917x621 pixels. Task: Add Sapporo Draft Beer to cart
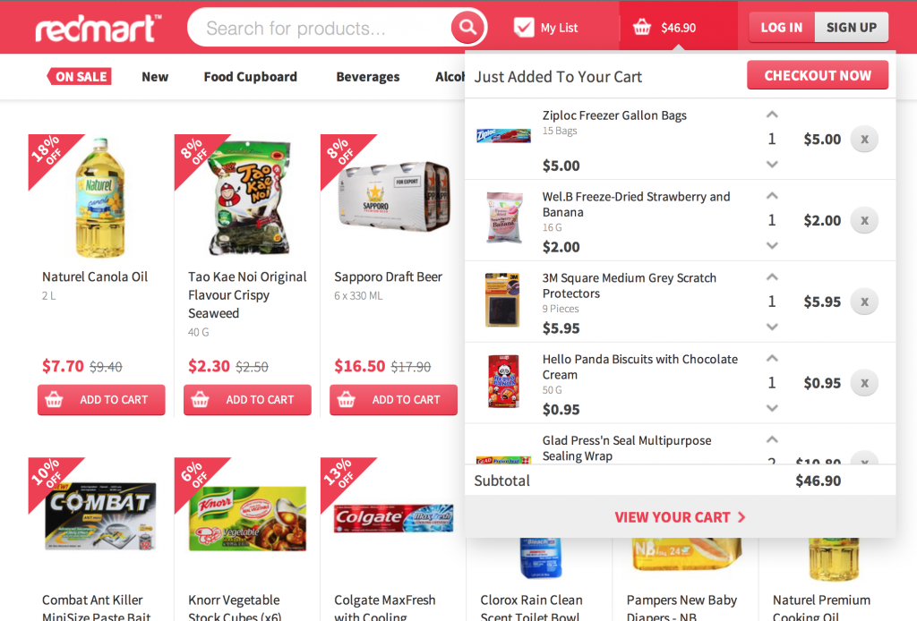tap(393, 400)
